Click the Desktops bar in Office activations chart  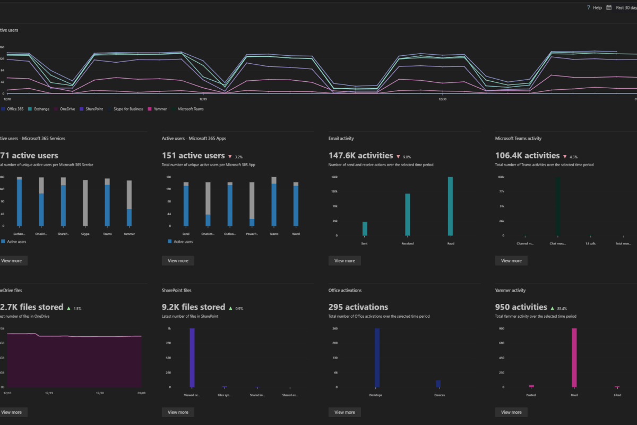pos(377,358)
